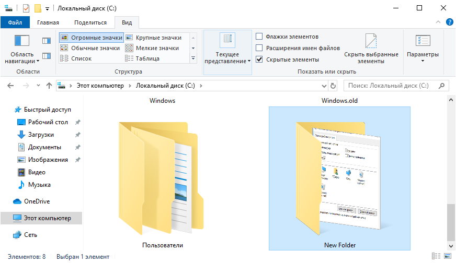Open the Файл menu tab
Screen dimensions: 456x263
(x=15, y=22)
